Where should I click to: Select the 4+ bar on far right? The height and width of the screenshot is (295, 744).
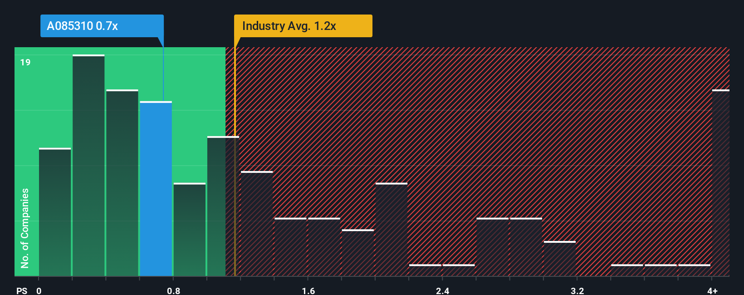(721, 183)
